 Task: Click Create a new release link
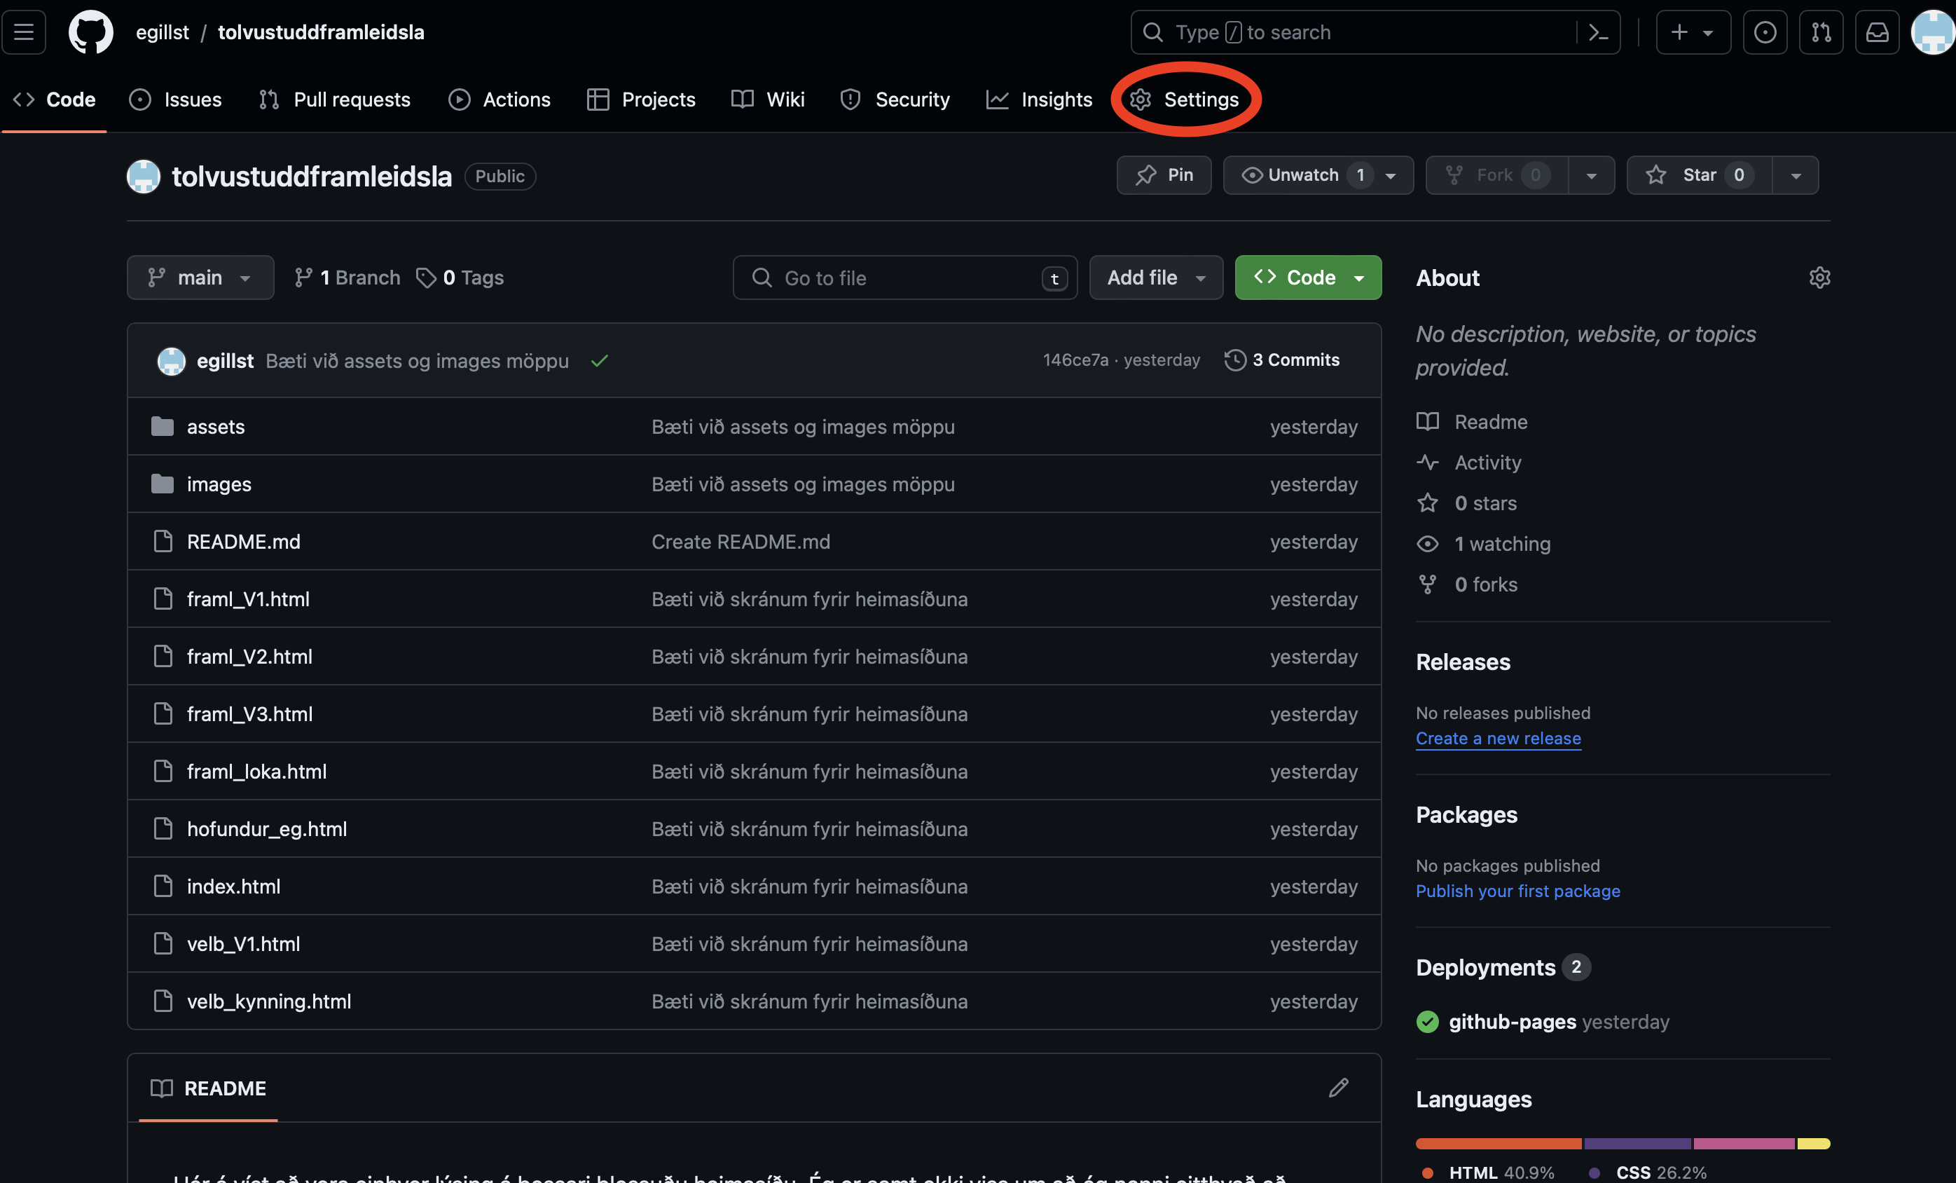[1498, 739]
